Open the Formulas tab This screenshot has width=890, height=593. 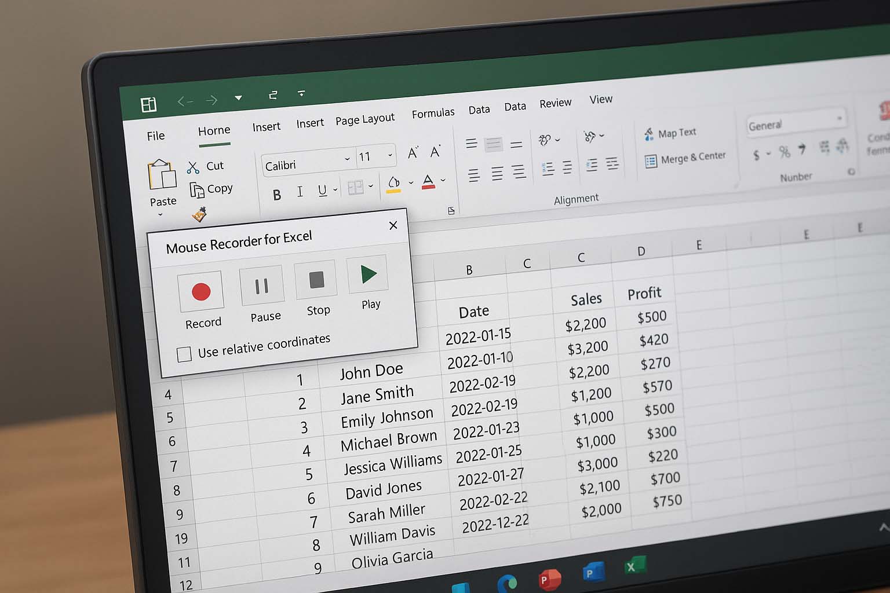(x=433, y=113)
